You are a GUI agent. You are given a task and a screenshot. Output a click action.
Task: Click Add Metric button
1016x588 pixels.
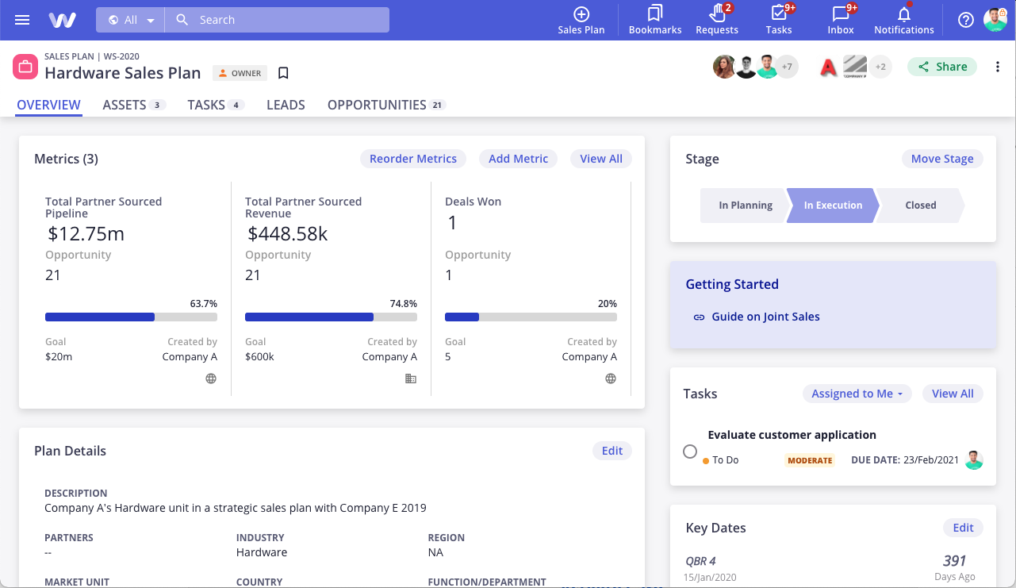(518, 159)
